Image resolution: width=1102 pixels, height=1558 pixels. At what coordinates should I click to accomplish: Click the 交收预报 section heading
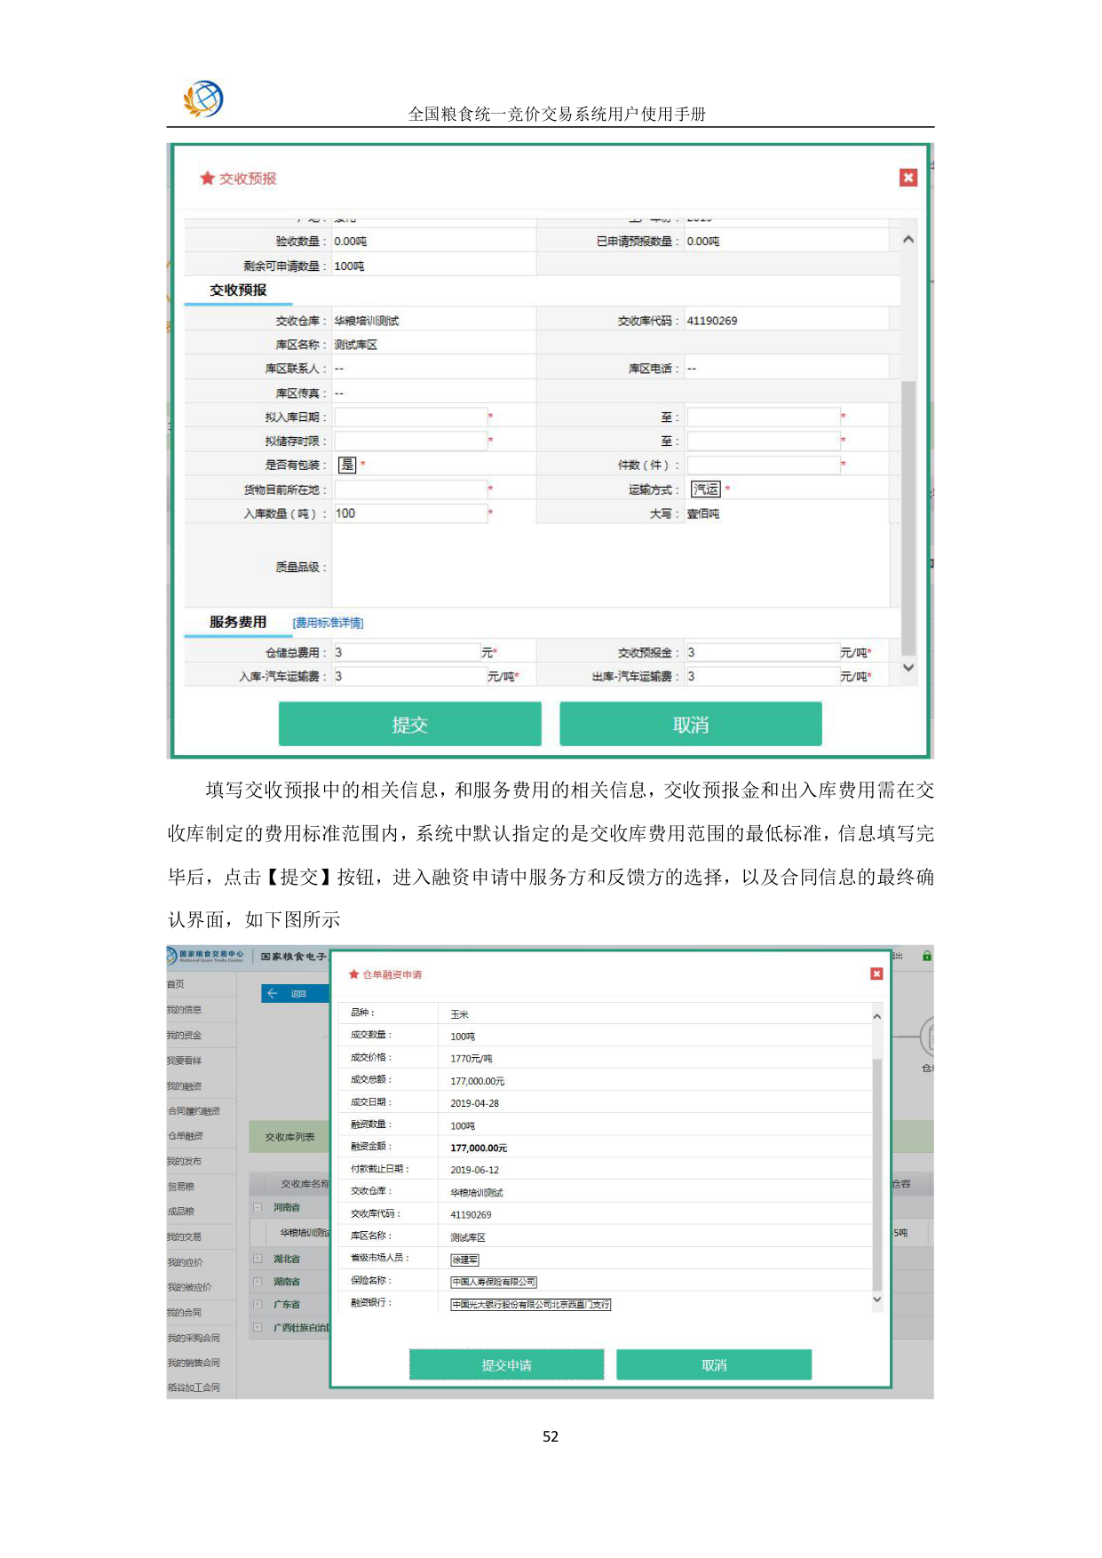(238, 290)
